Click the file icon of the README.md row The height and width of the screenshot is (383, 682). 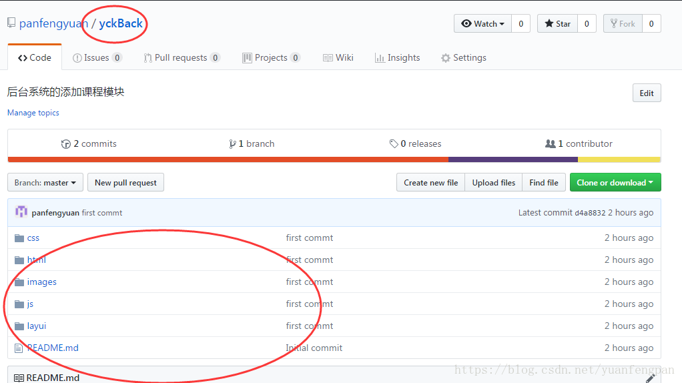[18, 348]
